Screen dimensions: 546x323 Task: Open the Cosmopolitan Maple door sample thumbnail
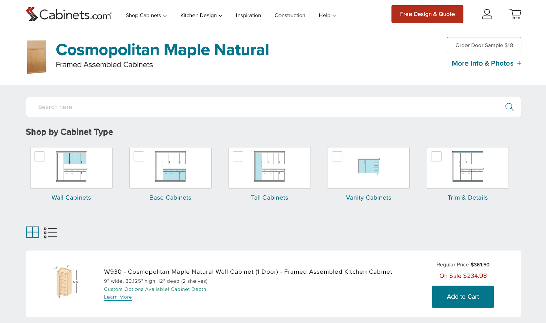[x=37, y=57]
